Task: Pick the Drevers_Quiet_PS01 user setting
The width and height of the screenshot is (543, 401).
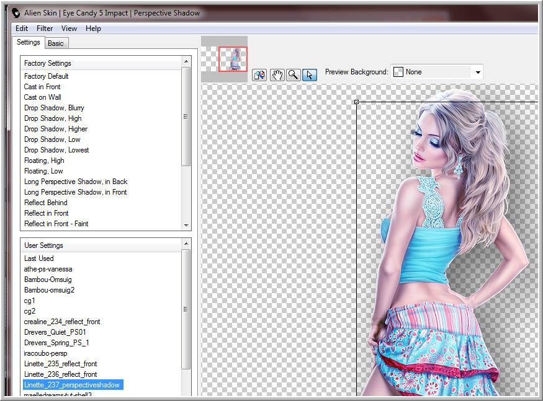Action: [x=55, y=332]
